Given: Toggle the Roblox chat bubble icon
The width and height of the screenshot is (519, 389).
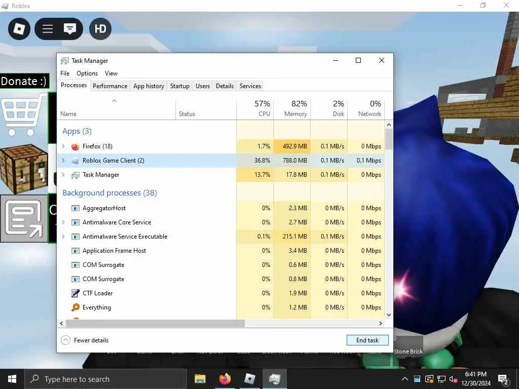Looking at the screenshot, I should [x=70, y=29].
